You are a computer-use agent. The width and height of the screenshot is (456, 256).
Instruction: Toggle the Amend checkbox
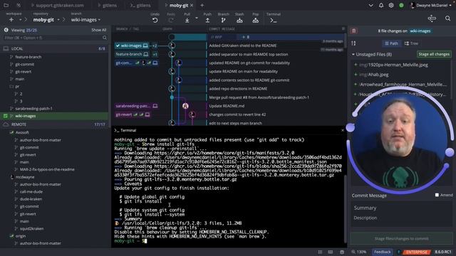tap(437, 195)
